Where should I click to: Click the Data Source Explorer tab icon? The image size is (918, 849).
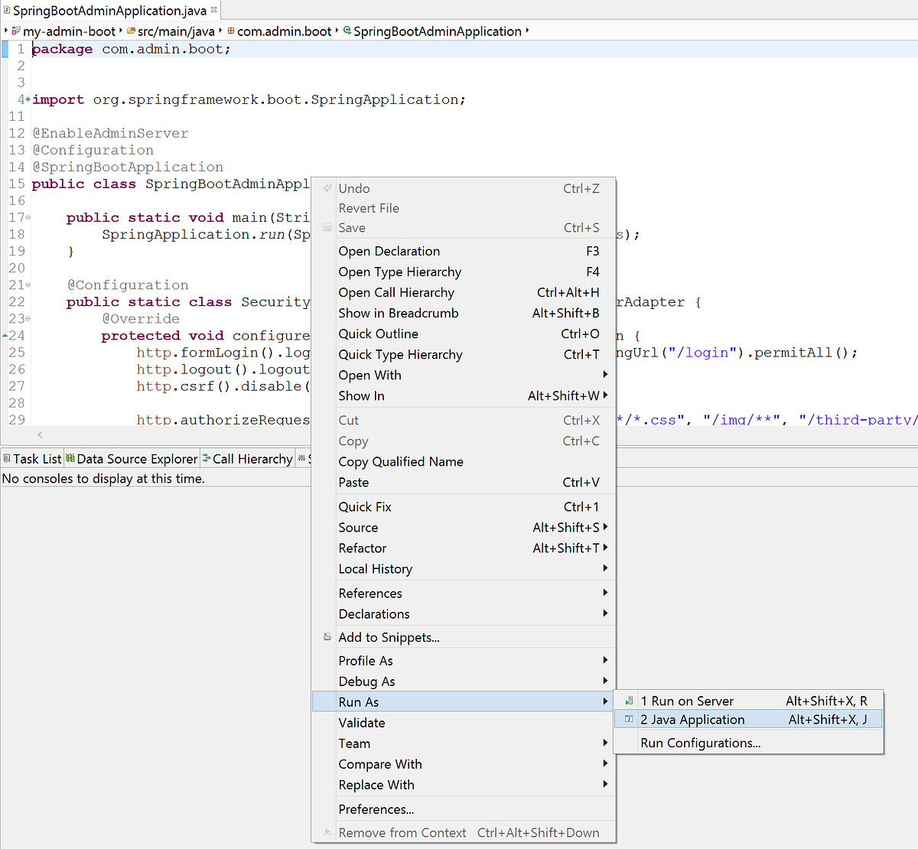tap(70, 458)
